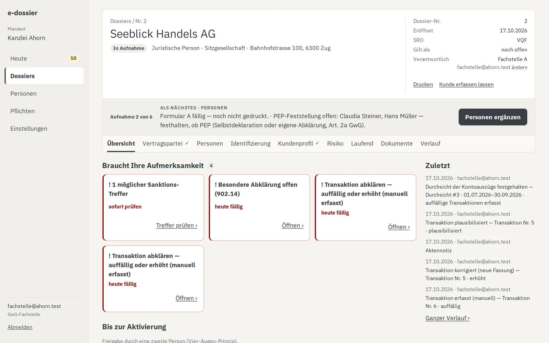
Task: Click the Eröffnet date 17.10.2026
Action: point(513,30)
